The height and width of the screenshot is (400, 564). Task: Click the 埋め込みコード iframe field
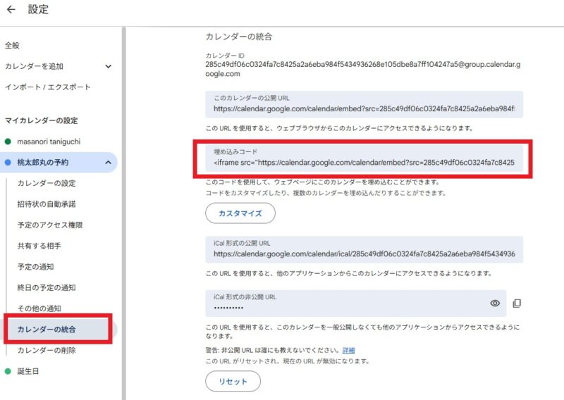click(x=364, y=163)
